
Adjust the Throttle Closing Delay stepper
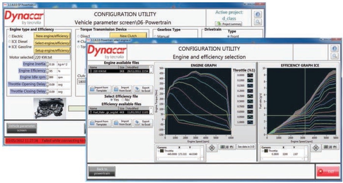47,91
